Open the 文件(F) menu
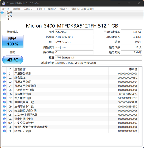144x148 pixels. (6, 9)
